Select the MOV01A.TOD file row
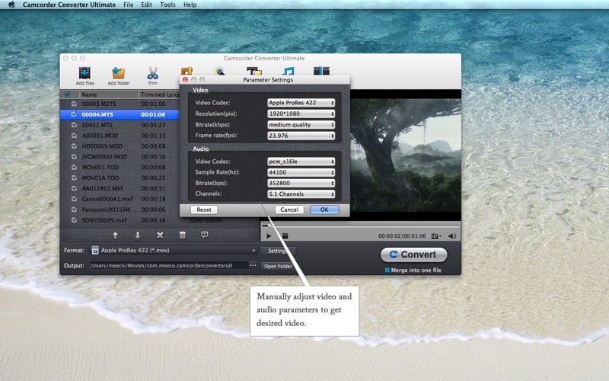The width and height of the screenshot is (609, 381). point(120,178)
